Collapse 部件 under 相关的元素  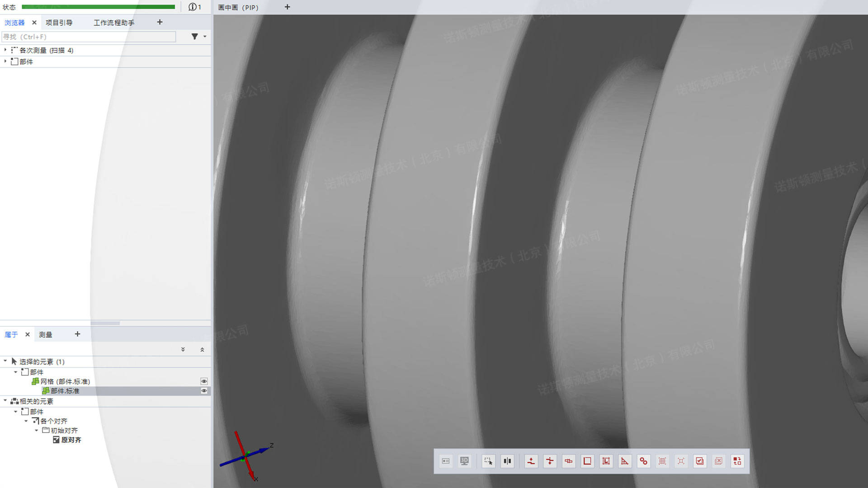[16, 411]
